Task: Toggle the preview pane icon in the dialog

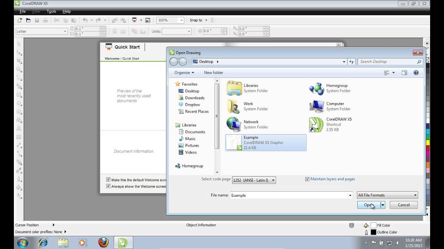Action: [x=404, y=73]
